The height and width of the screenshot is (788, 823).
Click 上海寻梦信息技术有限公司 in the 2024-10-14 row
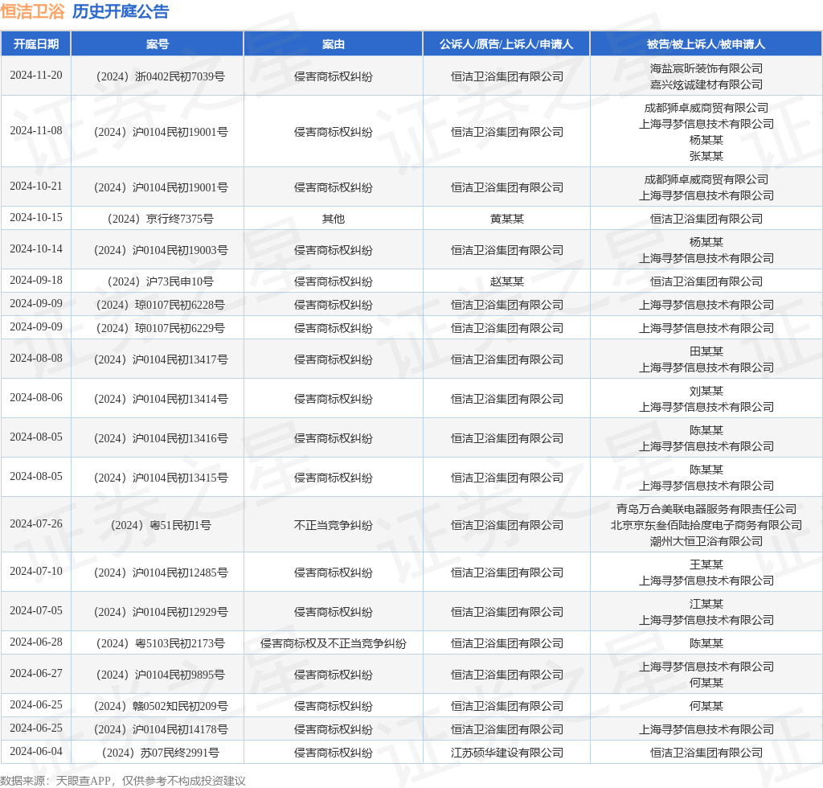pyautogui.click(x=706, y=257)
